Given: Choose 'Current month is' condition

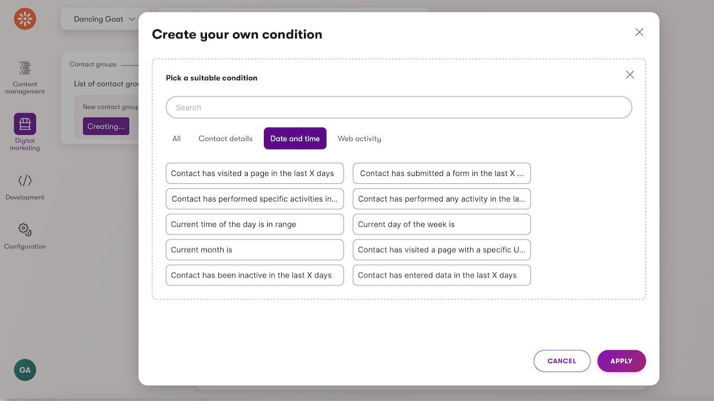Looking at the screenshot, I should [255, 250].
